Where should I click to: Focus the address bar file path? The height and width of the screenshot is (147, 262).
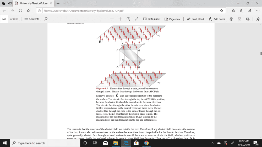84,11
